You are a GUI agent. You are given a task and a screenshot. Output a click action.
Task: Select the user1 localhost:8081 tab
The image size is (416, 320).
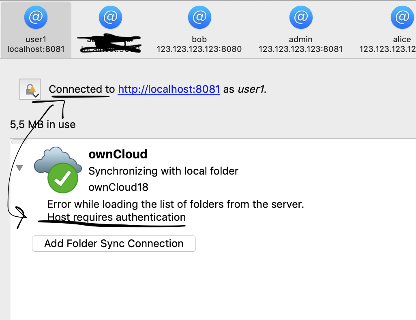coord(36,30)
